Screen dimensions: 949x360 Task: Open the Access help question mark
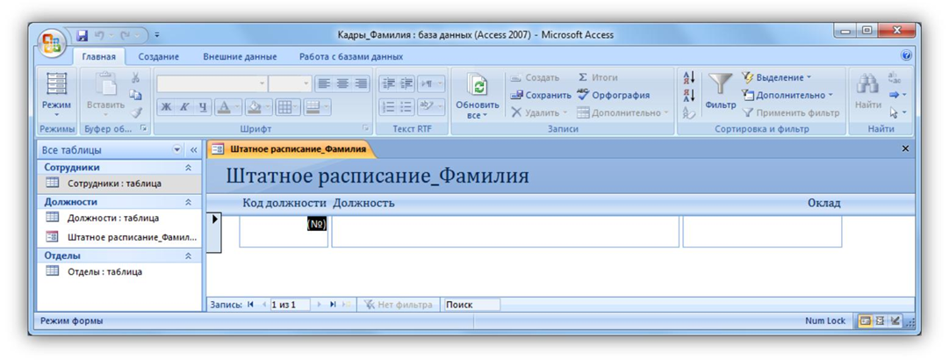(x=906, y=55)
